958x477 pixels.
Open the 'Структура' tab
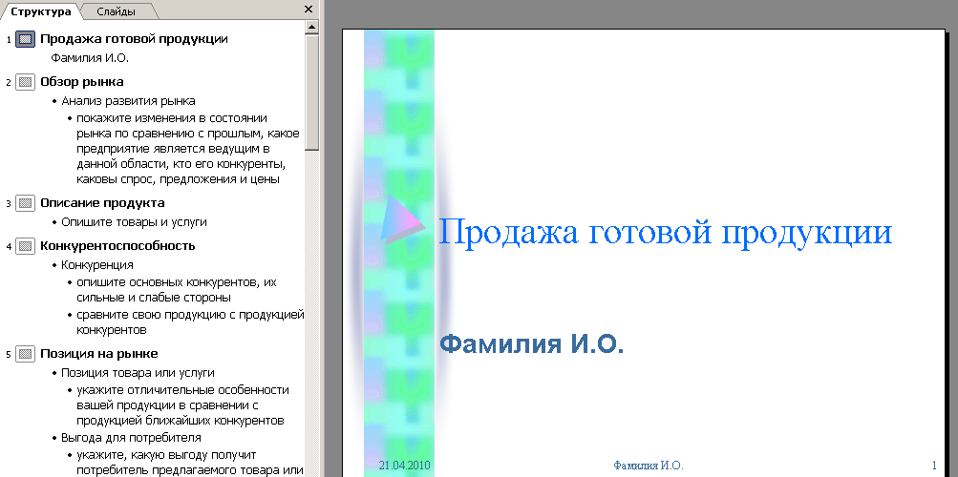[x=39, y=11]
